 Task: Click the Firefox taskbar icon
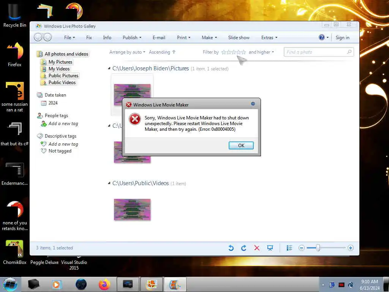[104, 284]
